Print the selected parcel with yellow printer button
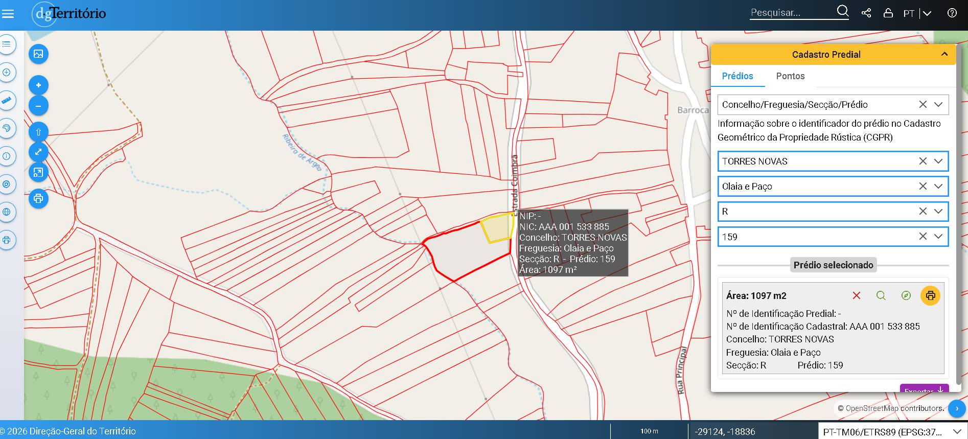Screen dimensions: 968x439 930,295
